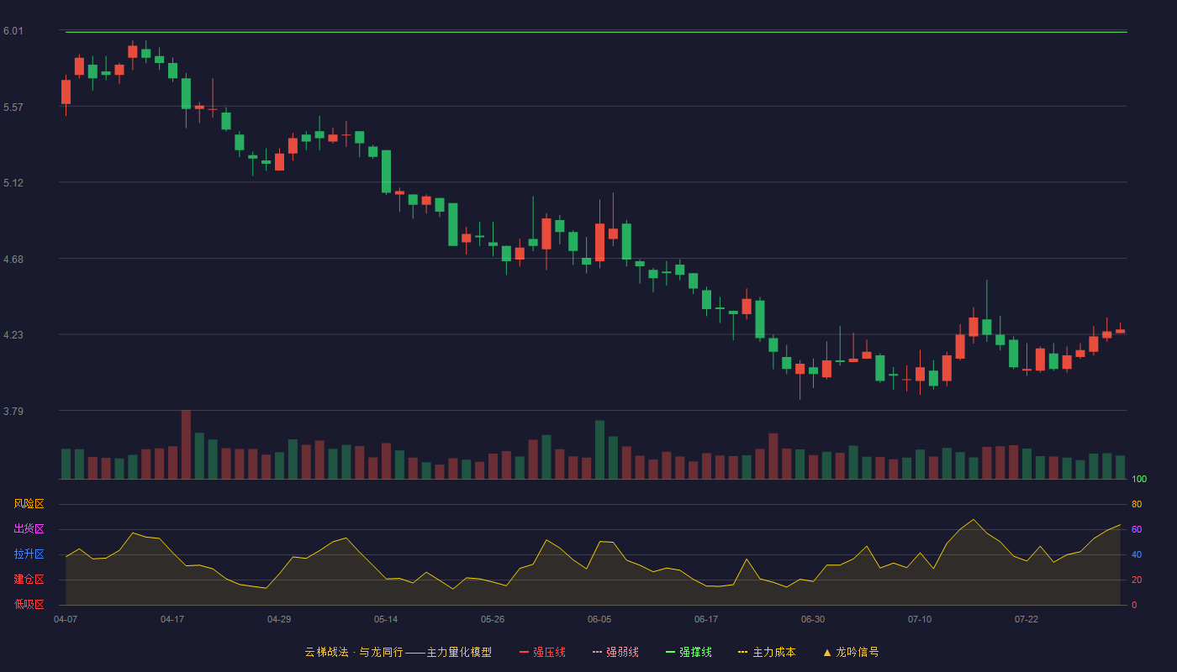Click the 100 indicator axis value

click(1139, 480)
